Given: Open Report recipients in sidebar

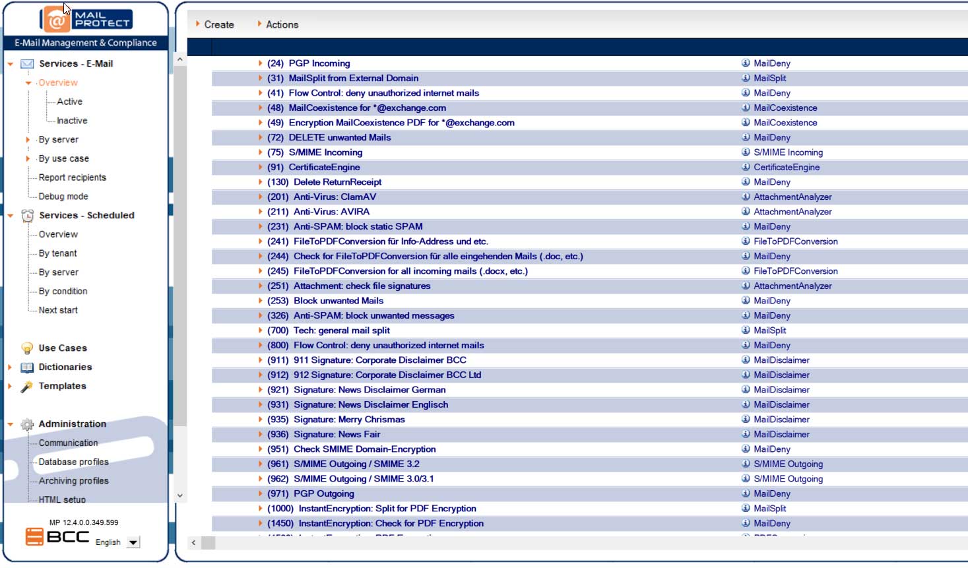Looking at the screenshot, I should coord(72,177).
